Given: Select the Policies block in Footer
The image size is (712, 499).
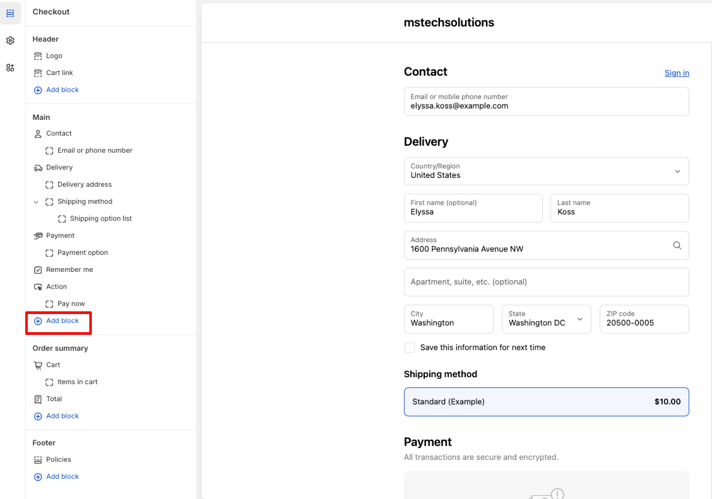Looking at the screenshot, I should coord(58,460).
